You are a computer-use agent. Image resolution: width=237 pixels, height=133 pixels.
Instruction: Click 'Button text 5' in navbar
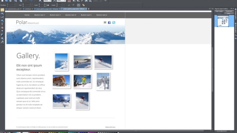click(x=86, y=15)
